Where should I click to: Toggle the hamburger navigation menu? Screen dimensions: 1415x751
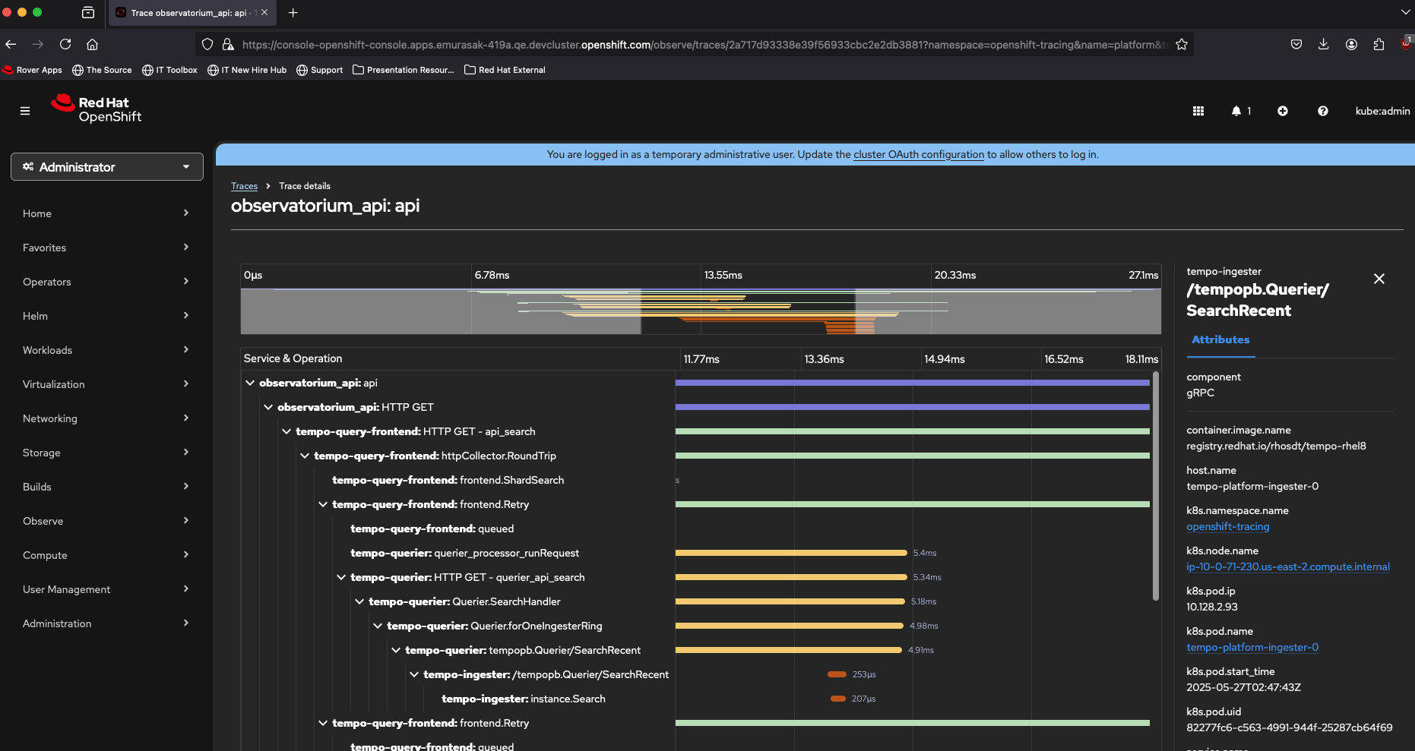click(x=25, y=111)
